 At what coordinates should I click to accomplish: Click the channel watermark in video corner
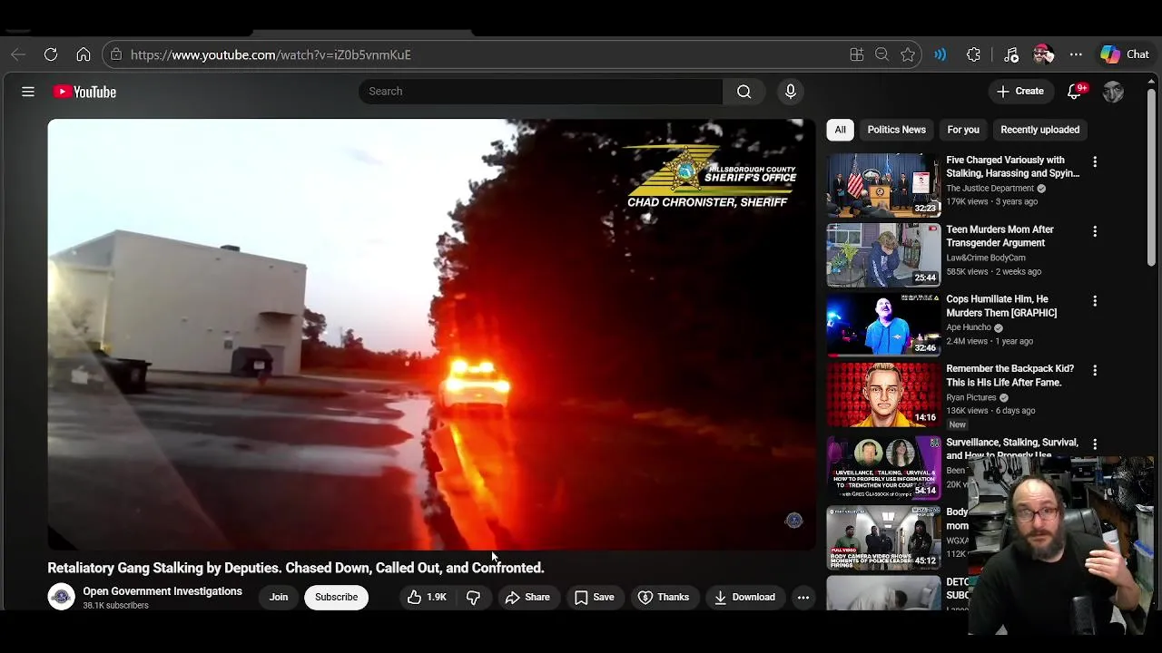(x=793, y=521)
